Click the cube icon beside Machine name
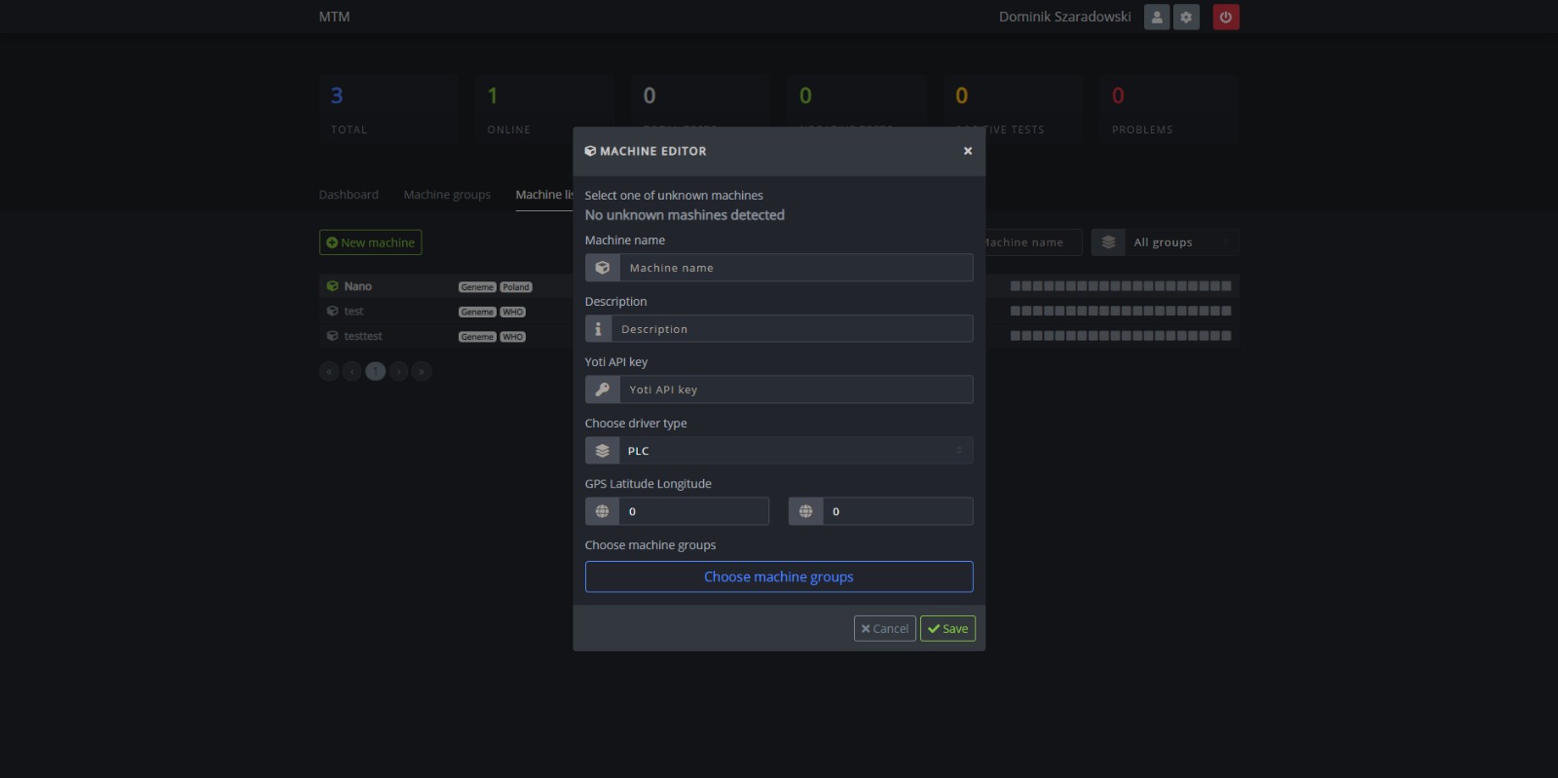This screenshot has width=1558, height=778. 603,268
